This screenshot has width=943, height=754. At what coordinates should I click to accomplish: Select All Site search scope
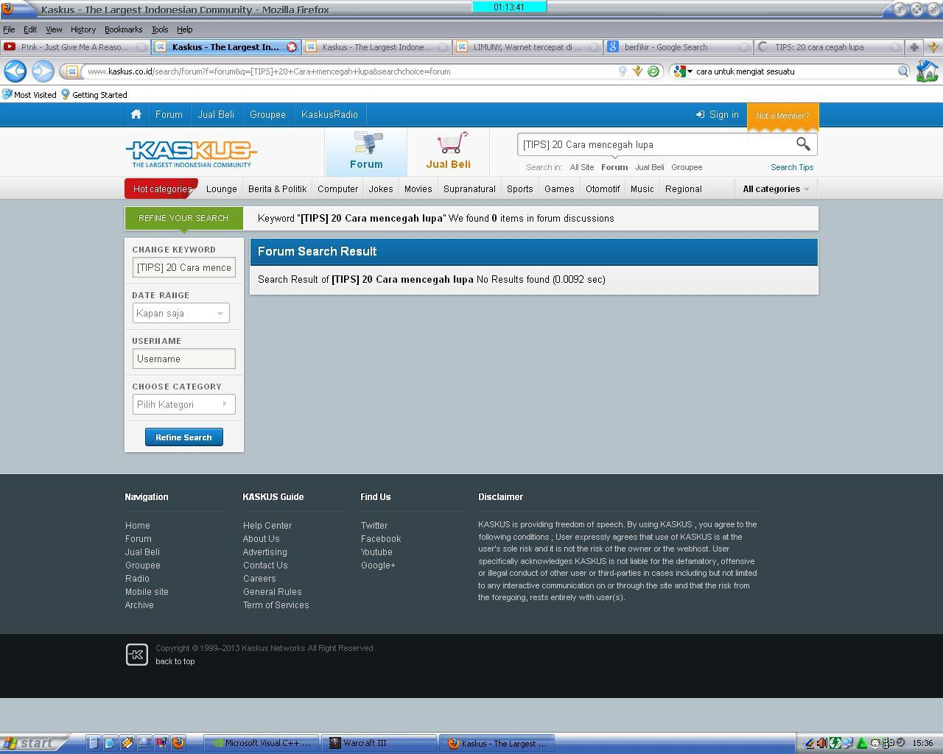point(582,167)
